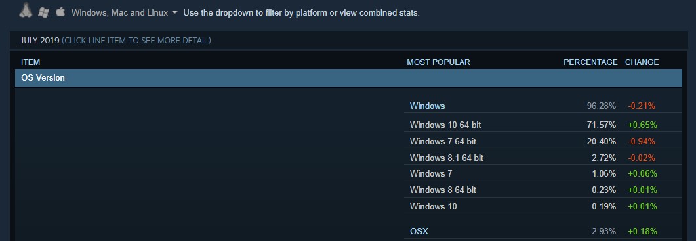The height and width of the screenshot is (241, 696).
Task: Collapse the OS Version header row
Action: pos(348,77)
